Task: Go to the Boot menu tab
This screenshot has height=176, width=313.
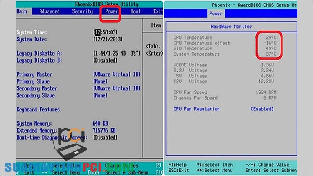Action: coord(135,11)
